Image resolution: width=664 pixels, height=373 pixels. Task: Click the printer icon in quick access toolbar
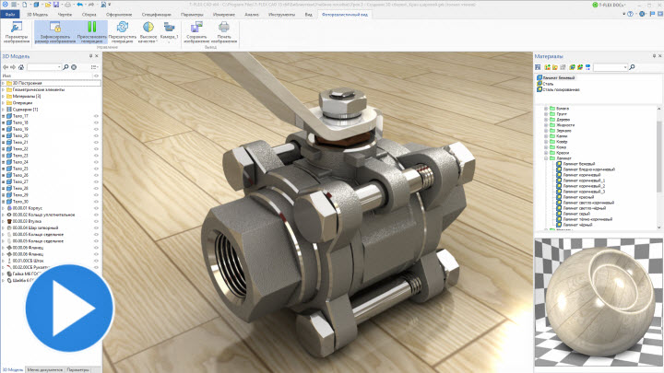point(67,5)
